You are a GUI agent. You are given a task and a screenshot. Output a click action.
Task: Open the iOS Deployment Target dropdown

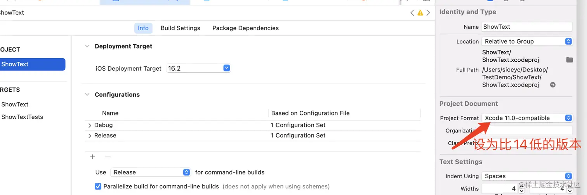tap(227, 68)
